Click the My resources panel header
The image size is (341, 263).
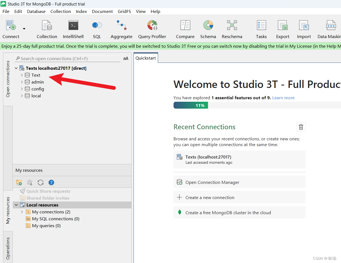[x=72, y=170]
